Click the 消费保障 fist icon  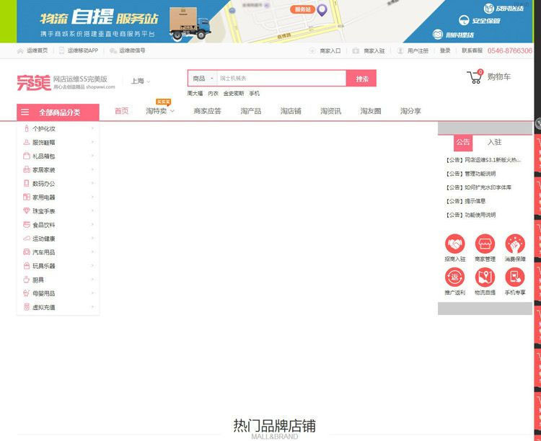(515, 244)
